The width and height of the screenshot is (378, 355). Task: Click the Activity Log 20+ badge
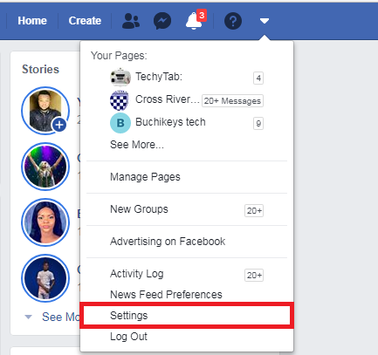point(254,275)
